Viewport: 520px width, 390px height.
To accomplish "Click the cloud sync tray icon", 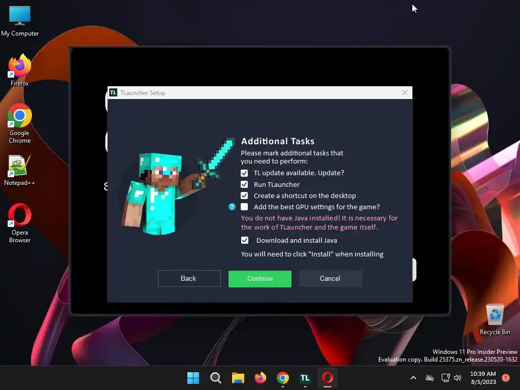I will [430, 378].
